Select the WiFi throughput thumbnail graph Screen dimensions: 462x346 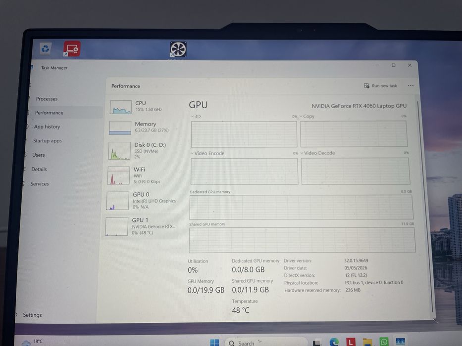pyautogui.click(x=118, y=175)
